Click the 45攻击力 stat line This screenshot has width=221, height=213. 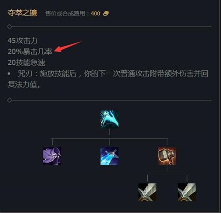23,41
